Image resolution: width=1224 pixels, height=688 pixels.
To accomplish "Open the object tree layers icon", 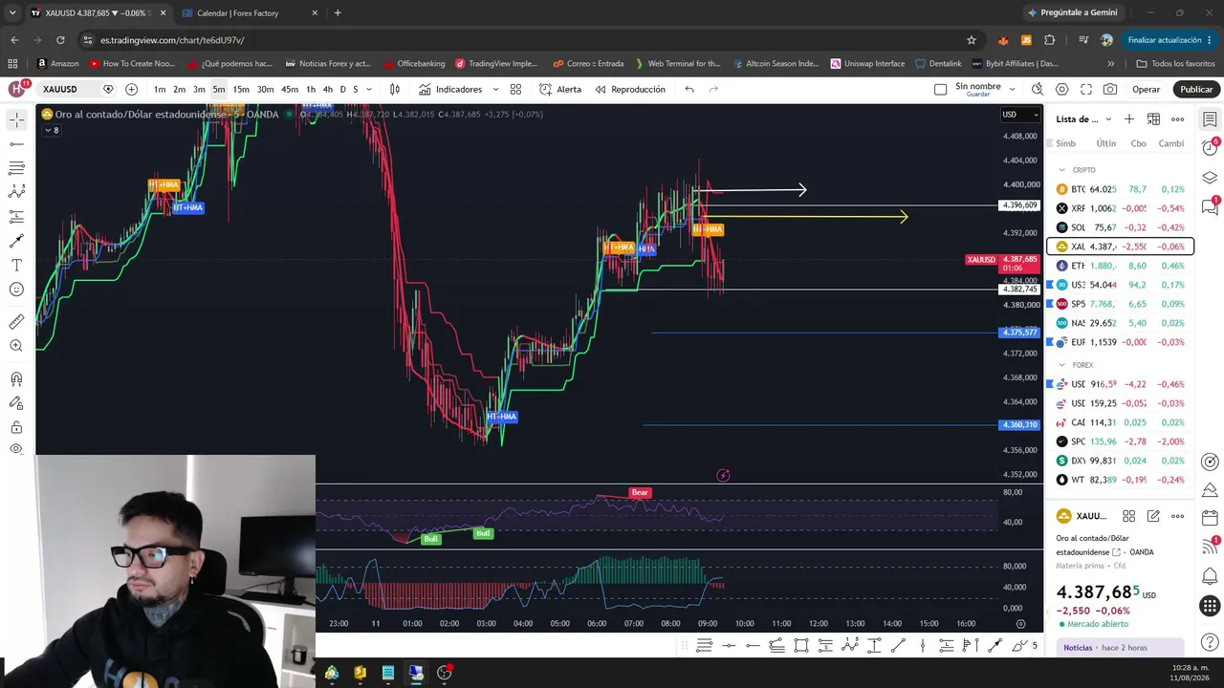I will pos(1210,178).
